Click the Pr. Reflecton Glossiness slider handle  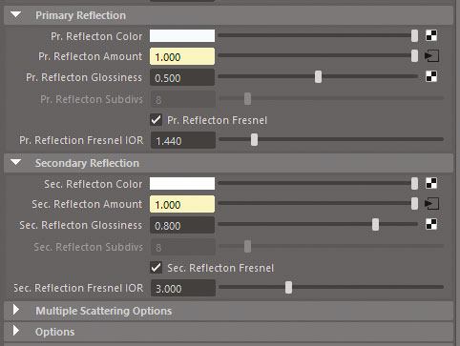click(318, 76)
